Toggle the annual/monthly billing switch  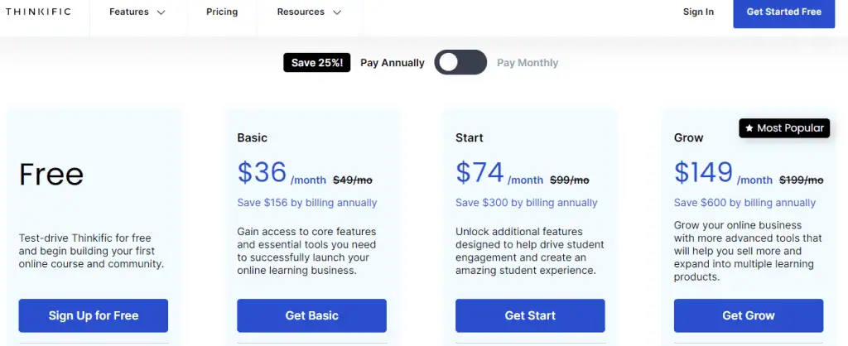(460, 63)
